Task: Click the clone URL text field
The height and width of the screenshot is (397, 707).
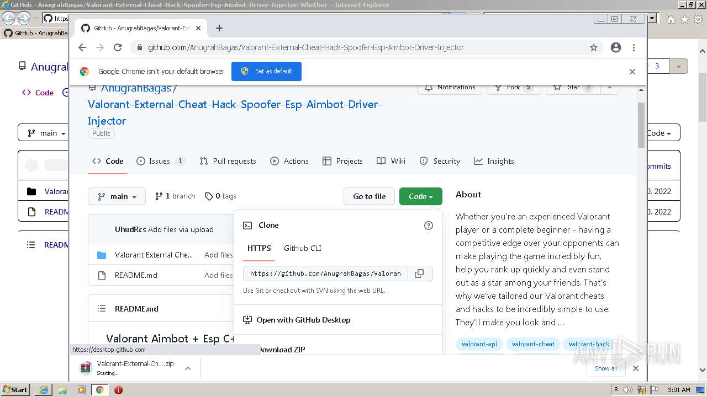Action: pos(325,273)
